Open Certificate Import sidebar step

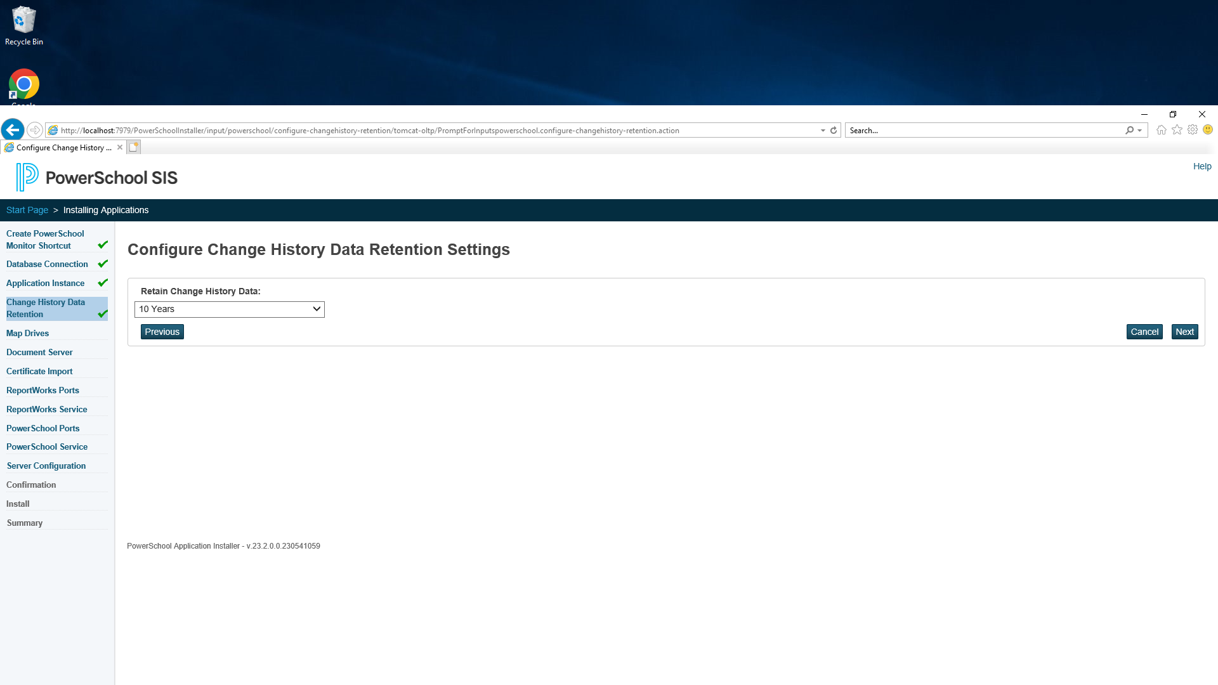pos(39,371)
